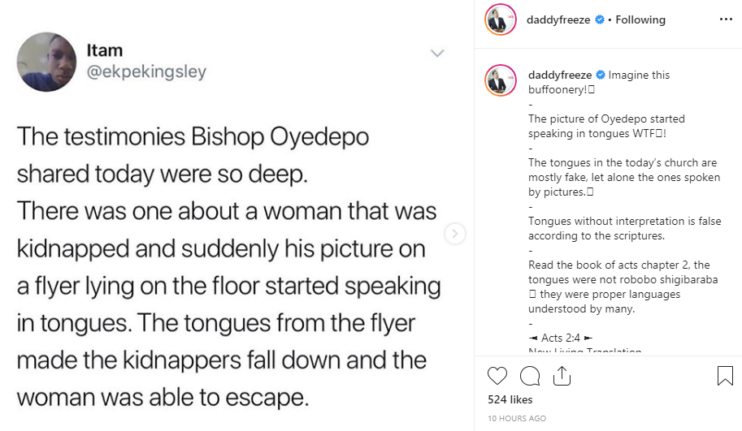742x431 pixels.
Task: Click daddyfreeze avatar beside the caption
Action: coord(497,80)
